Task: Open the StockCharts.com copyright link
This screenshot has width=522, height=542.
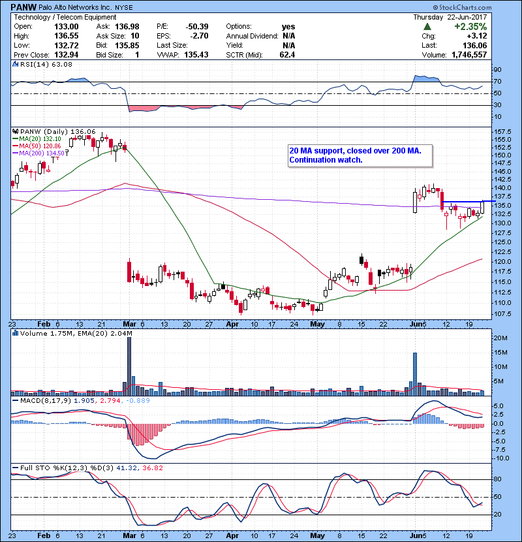Action: pos(462,7)
